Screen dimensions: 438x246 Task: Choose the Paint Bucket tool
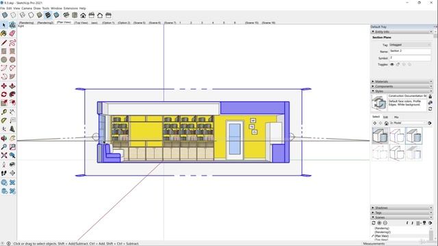click(4, 33)
